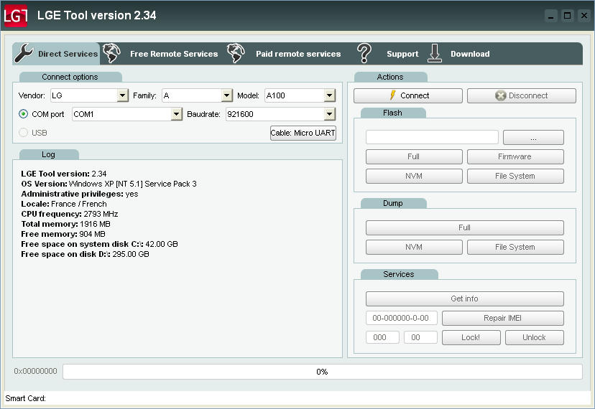The image size is (595, 409).
Task: Click the 'OS Version' log line
Action: coord(109,184)
